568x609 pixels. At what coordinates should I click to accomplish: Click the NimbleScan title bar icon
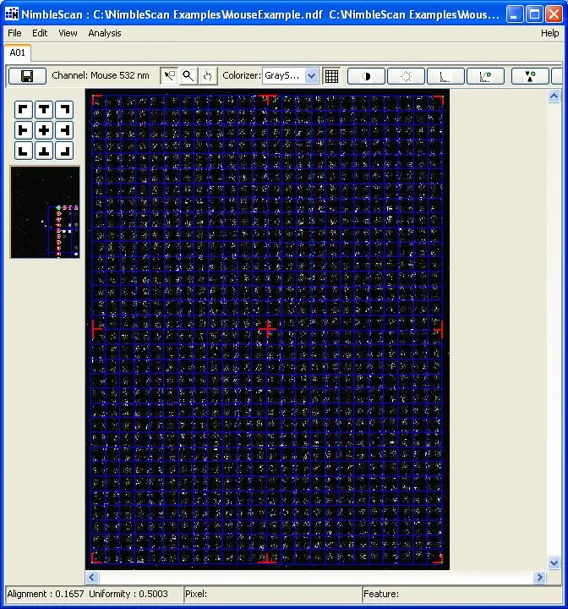coord(12,14)
